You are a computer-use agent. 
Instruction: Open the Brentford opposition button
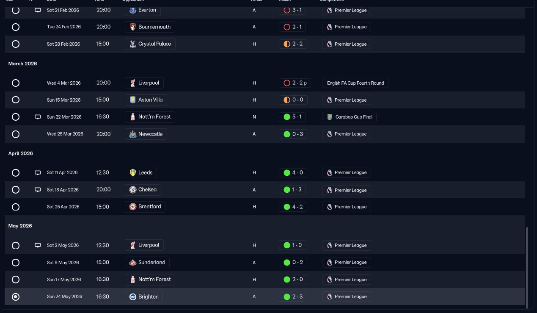[145, 207]
